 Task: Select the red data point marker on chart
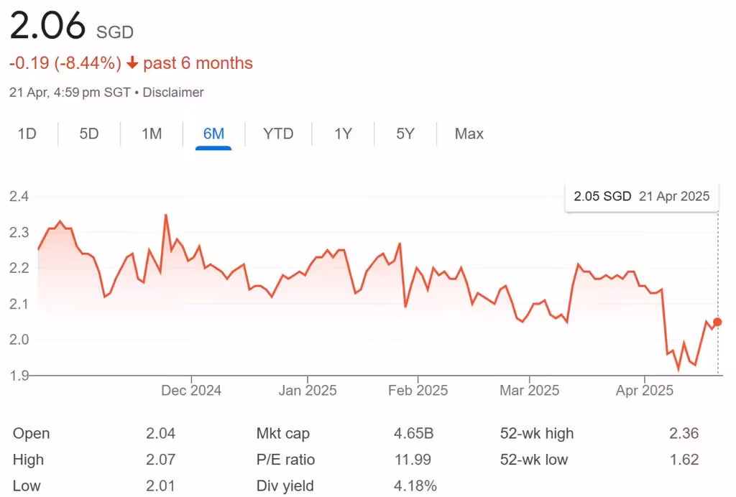tap(718, 323)
